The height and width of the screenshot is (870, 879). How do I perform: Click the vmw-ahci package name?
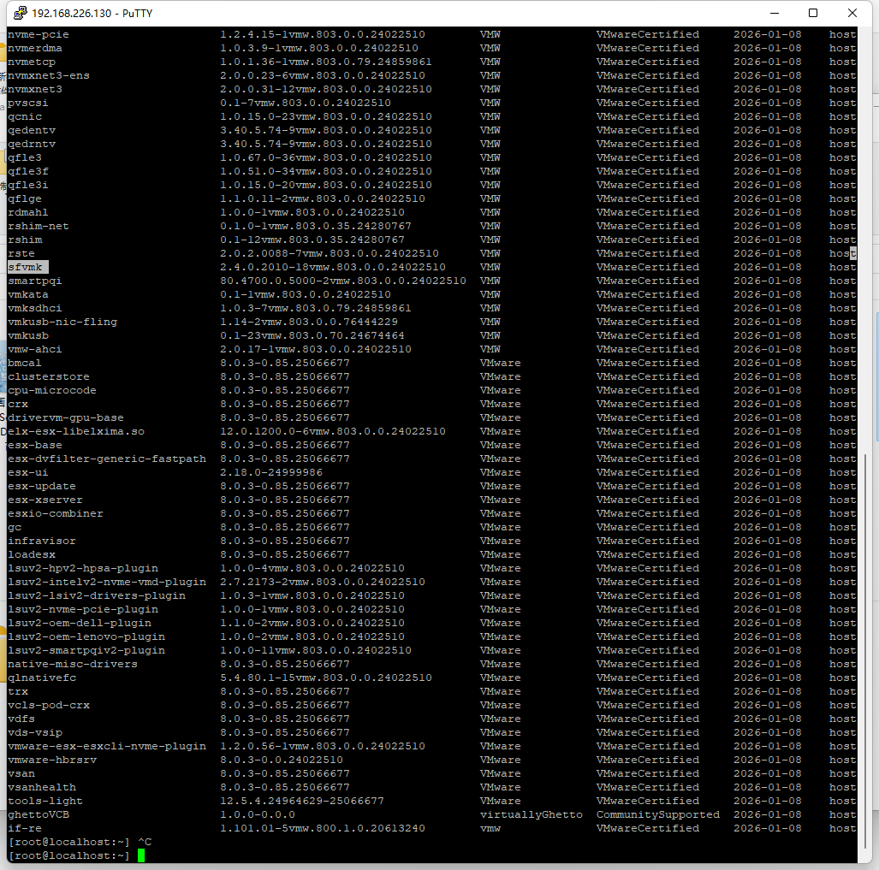tap(35, 350)
